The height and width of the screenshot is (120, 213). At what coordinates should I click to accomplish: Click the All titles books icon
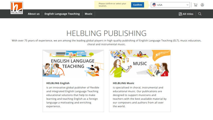pyautogui.click(x=180, y=14)
